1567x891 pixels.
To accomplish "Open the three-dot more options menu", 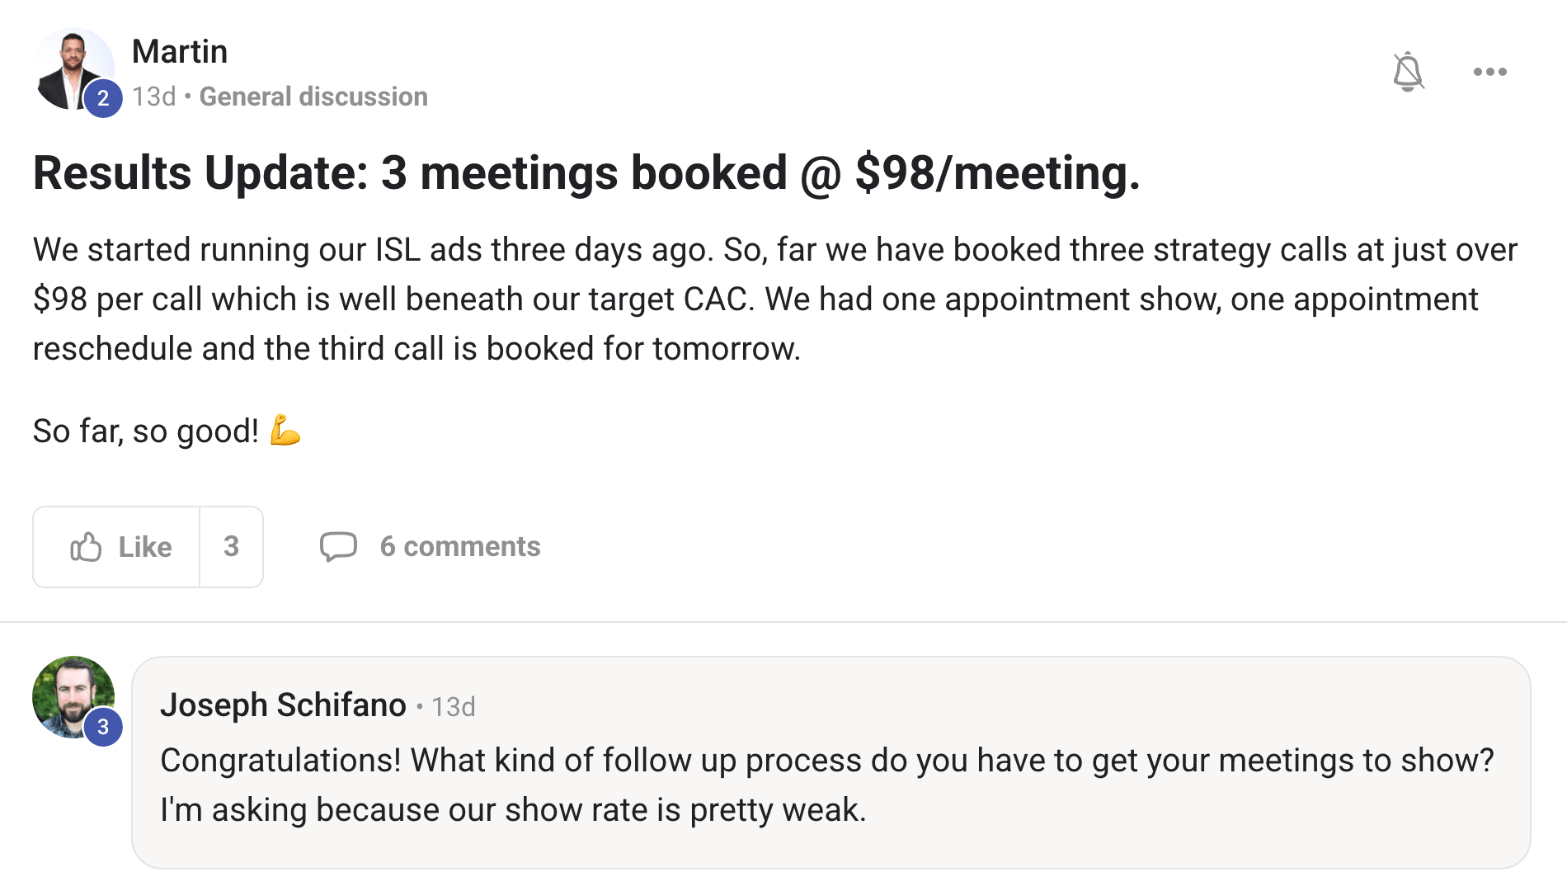I will click(1489, 72).
